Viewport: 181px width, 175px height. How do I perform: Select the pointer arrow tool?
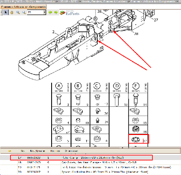point(6,12)
